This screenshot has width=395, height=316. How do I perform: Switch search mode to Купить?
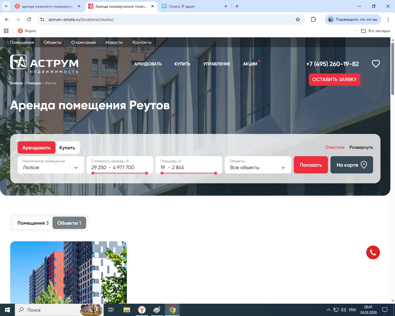(x=67, y=148)
